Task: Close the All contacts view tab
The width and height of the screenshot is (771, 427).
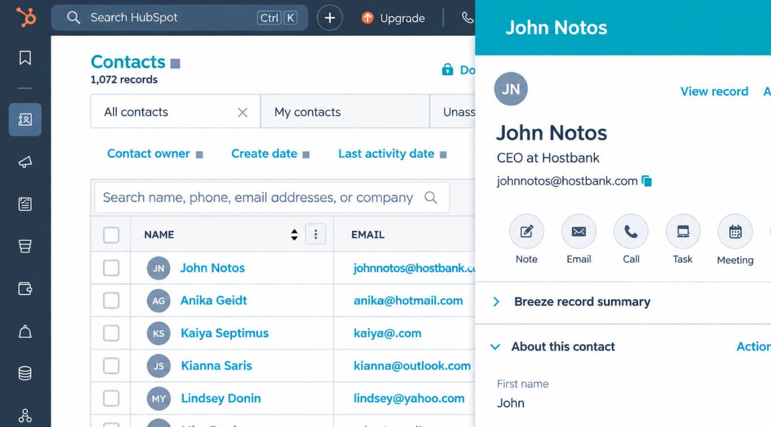Action: click(242, 113)
